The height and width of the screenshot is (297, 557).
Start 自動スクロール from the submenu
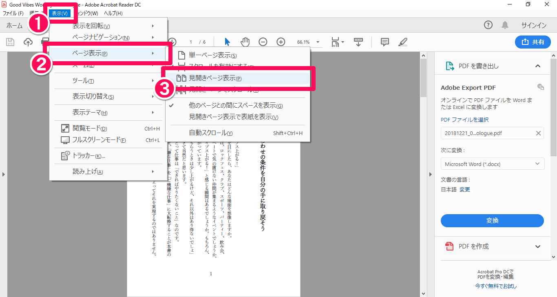pyautogui.click(x=238, y=133)
